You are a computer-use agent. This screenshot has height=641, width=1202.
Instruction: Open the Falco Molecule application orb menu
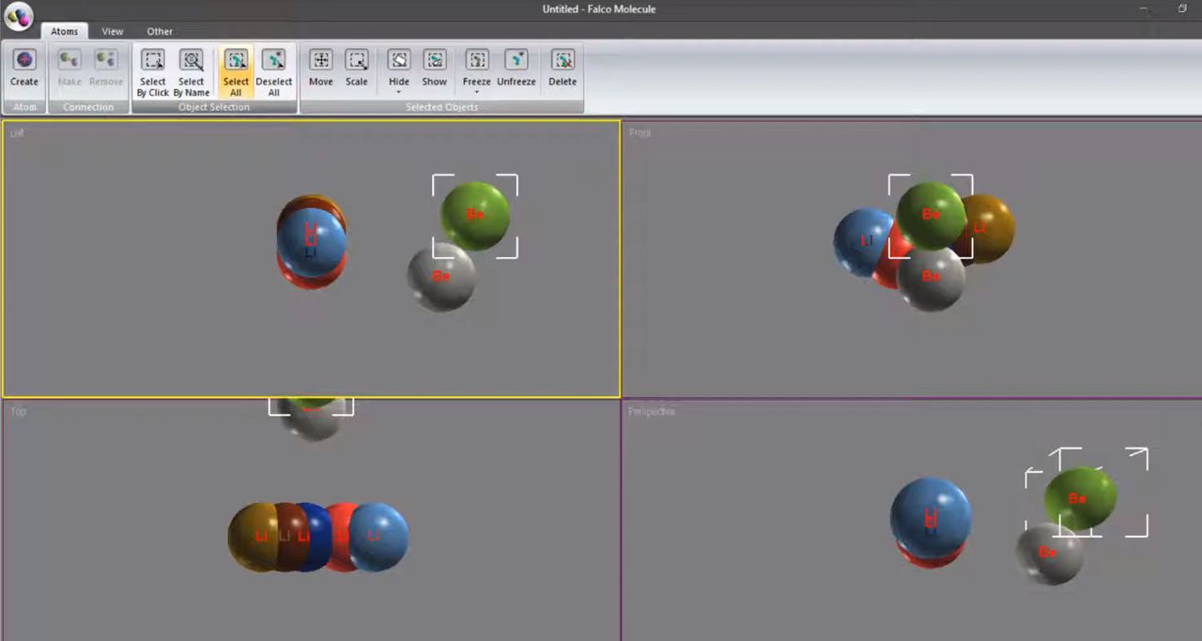(19, 15)
